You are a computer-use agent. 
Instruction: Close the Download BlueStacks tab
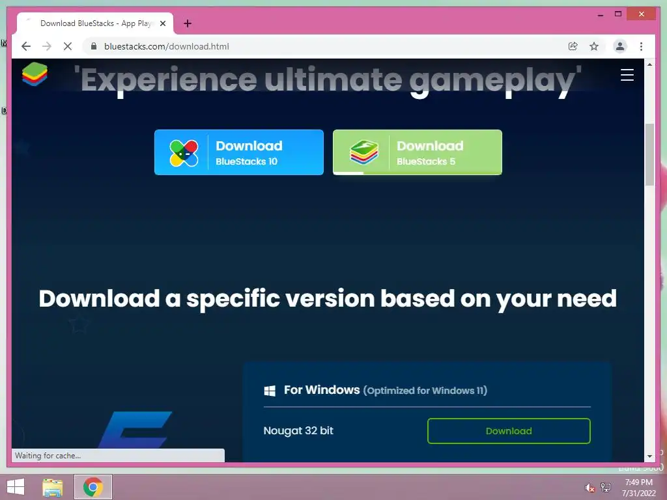tap(163, 23)
